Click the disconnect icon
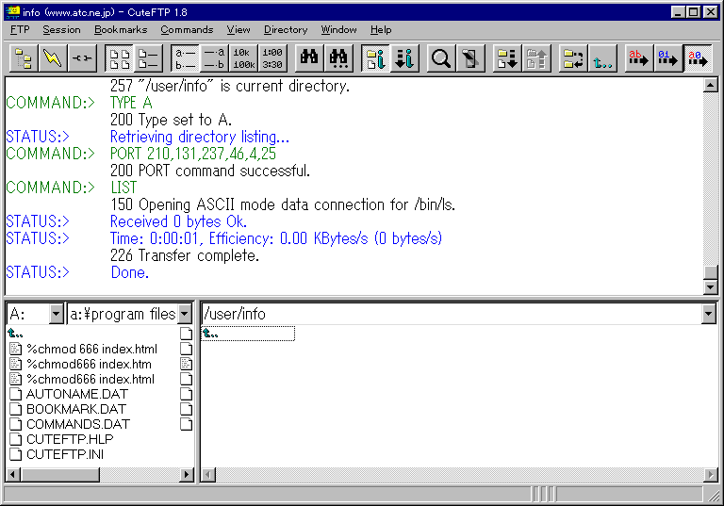 pyautogui.click(x=82, y=58)
